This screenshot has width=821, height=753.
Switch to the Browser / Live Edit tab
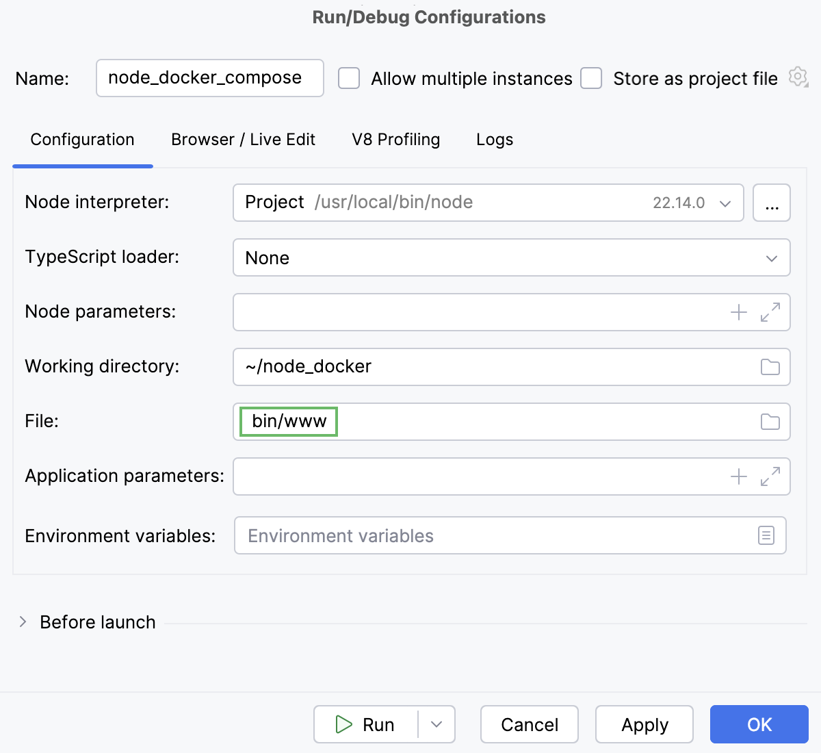tap(243, 140)
